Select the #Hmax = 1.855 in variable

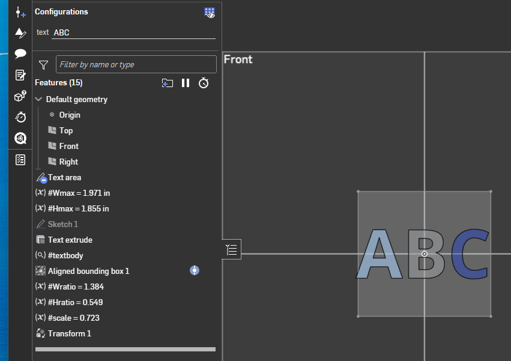point(79,208)
